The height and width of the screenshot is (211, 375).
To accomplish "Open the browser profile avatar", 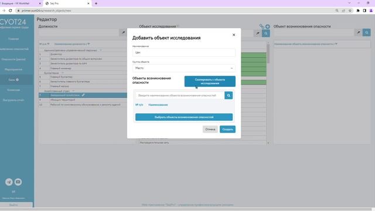I will tap(371, 11).
